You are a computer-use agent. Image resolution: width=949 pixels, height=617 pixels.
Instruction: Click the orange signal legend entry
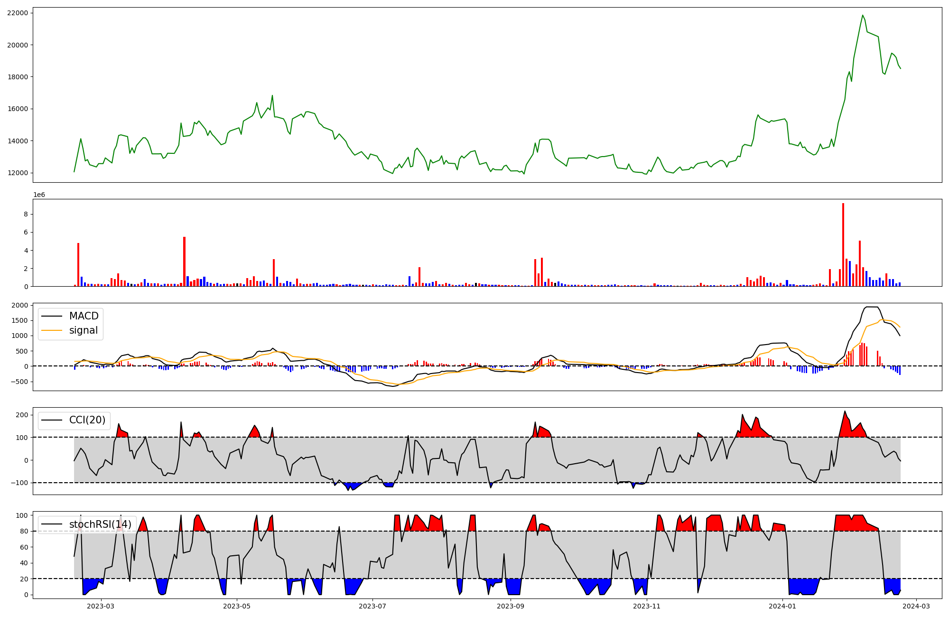(83, 330)
